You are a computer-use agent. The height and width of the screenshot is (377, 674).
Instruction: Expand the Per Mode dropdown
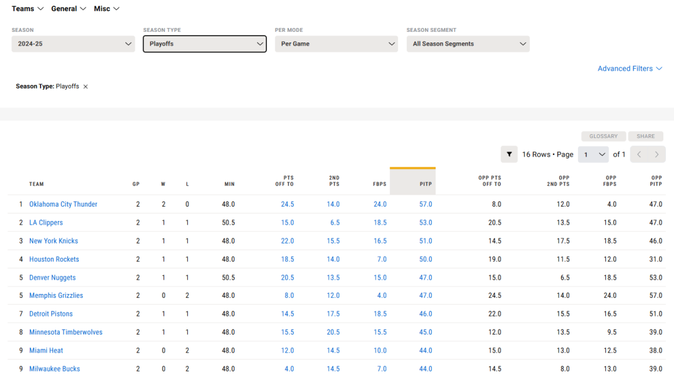(x=336, y=44)
